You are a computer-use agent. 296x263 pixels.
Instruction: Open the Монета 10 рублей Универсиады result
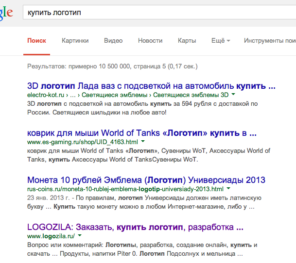point(146,180)
